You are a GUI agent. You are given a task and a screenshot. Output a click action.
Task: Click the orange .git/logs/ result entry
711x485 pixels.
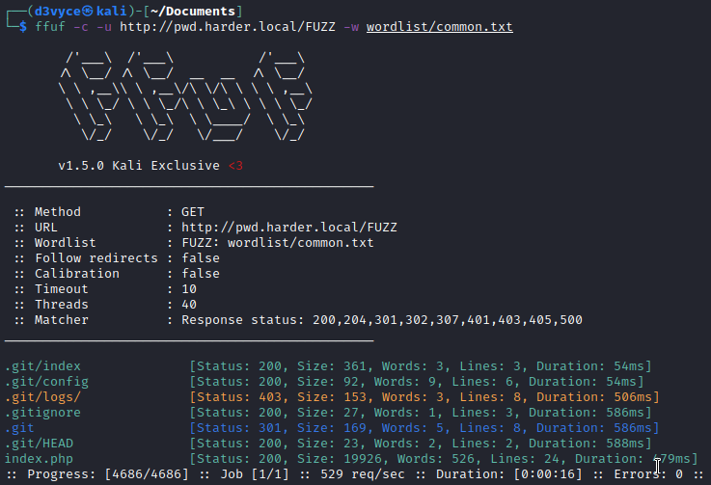[42, 396]
